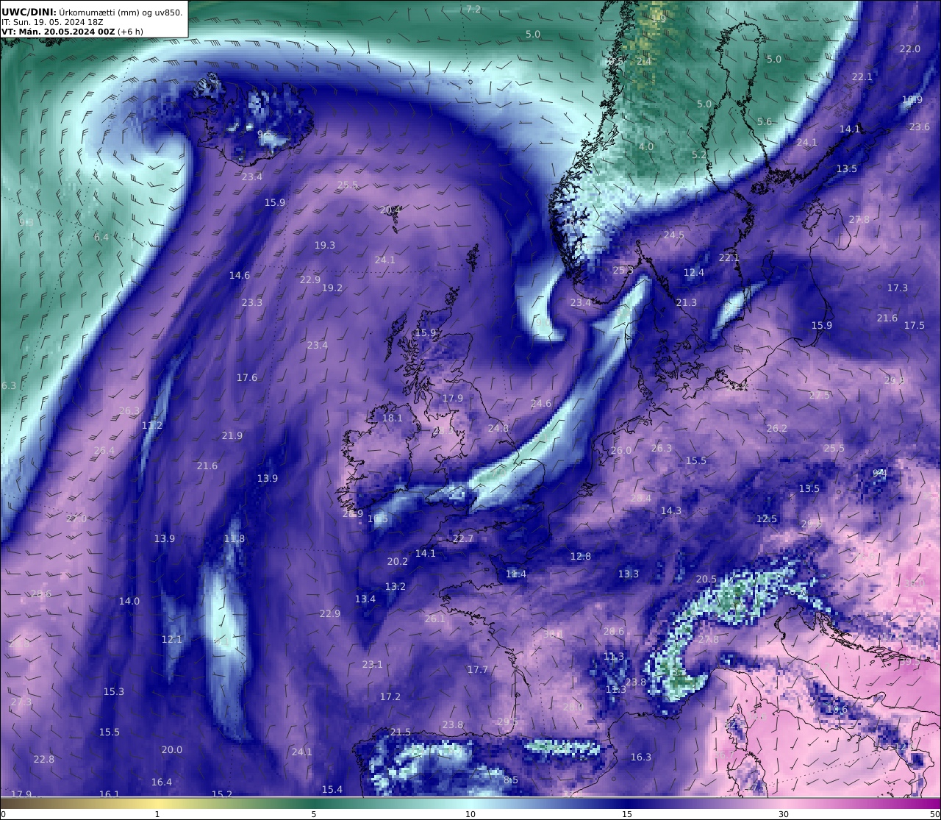The height and width of the screenshot is (820, 941).
Task: Click the map value '24.6' over the North Sea
Action: (x=541, y=404)
